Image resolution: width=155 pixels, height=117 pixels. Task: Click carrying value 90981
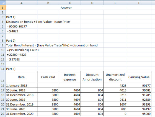tap(139, 90)
